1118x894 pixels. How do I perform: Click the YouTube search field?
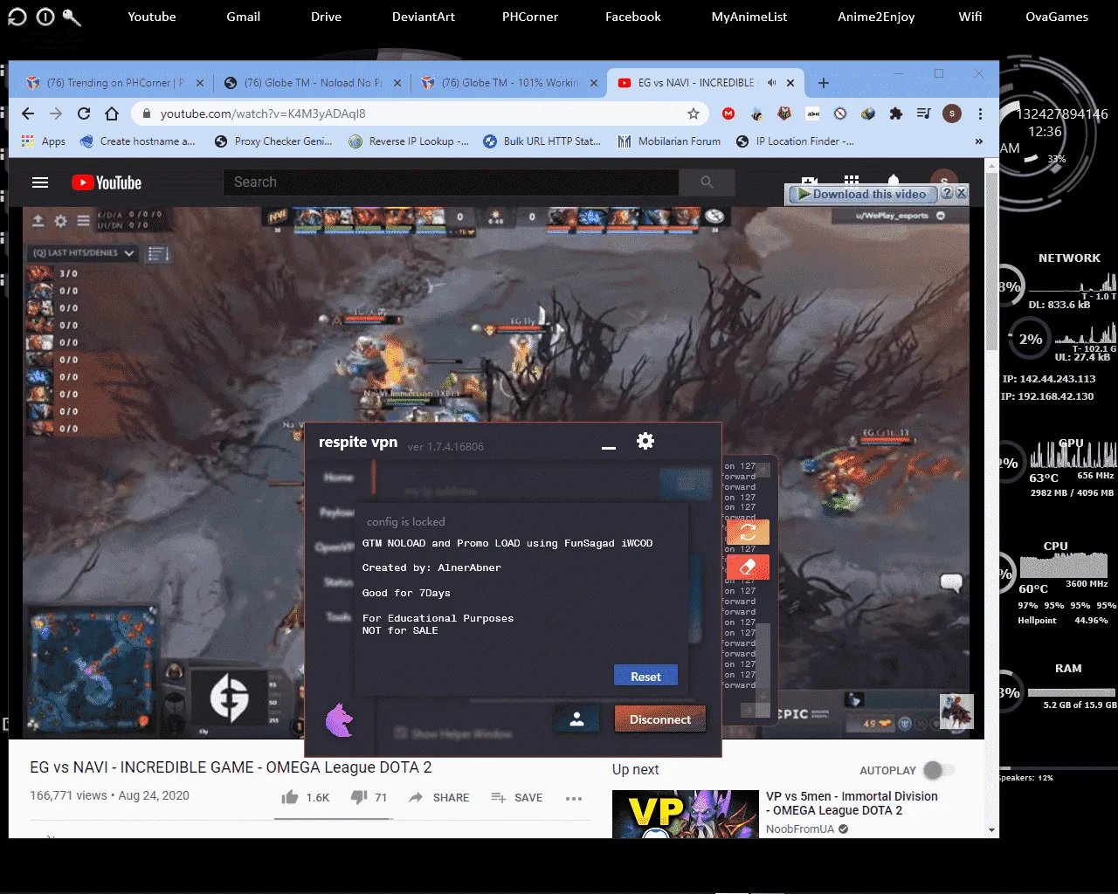(451, 182)
